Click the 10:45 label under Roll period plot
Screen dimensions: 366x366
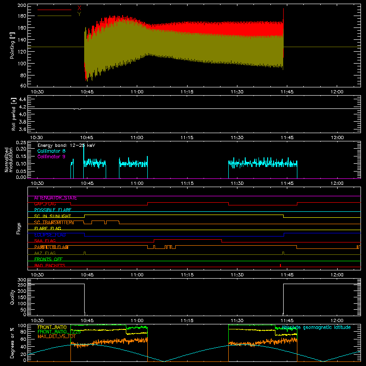pyautogui.click(x=87, y=138)
